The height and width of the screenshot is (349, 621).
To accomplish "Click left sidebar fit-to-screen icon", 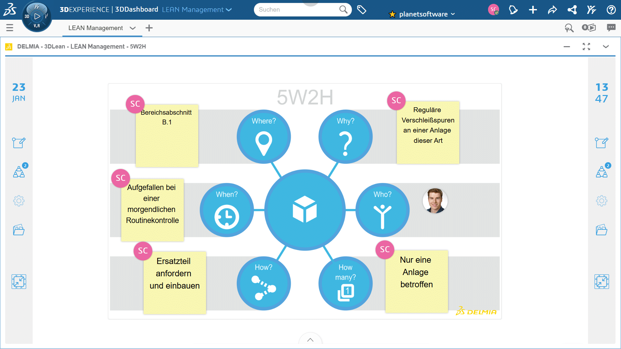I will [x=19, y=281].
